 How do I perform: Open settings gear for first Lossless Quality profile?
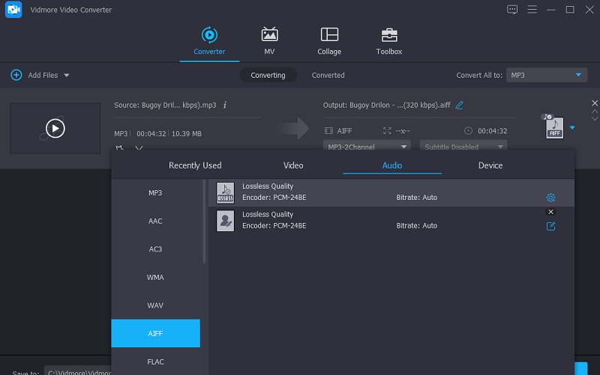click(x=550, y=198)
